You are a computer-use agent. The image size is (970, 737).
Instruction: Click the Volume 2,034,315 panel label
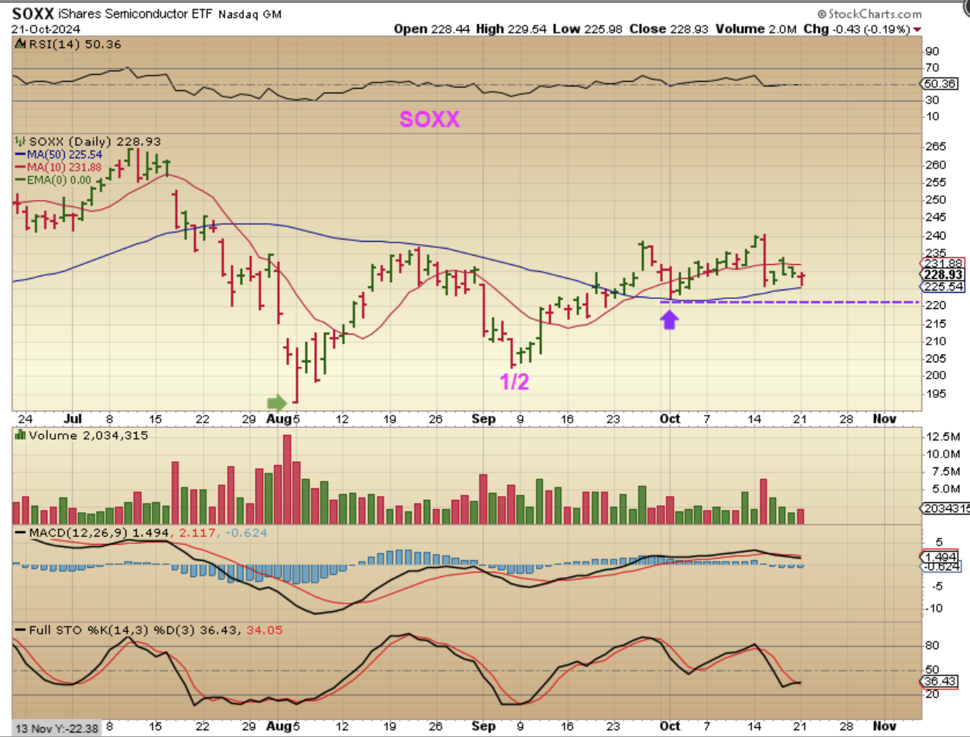click(89, 435)
